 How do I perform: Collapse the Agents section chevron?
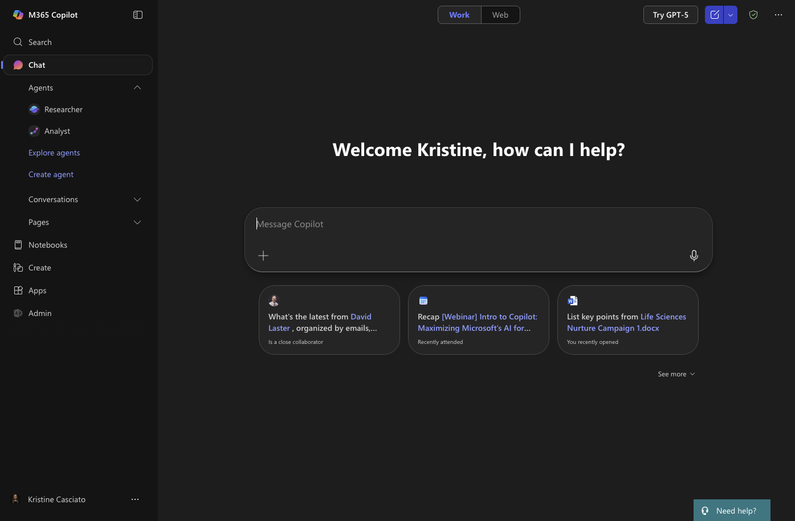click(x=137, y=88)
